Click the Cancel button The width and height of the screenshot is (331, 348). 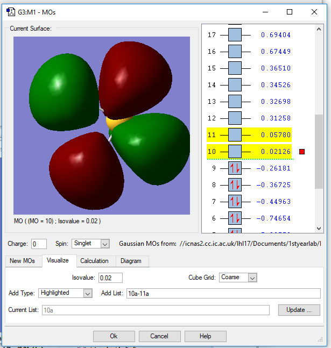click(159, 336)
